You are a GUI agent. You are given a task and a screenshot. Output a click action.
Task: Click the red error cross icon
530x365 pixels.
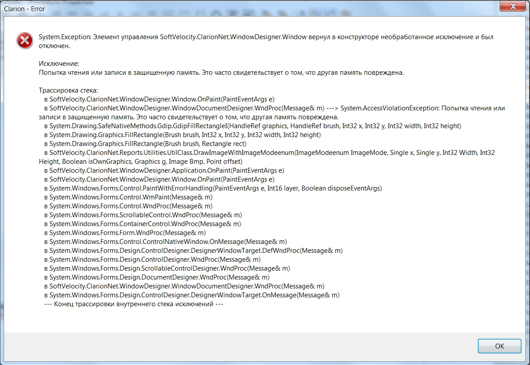point(25,41)
